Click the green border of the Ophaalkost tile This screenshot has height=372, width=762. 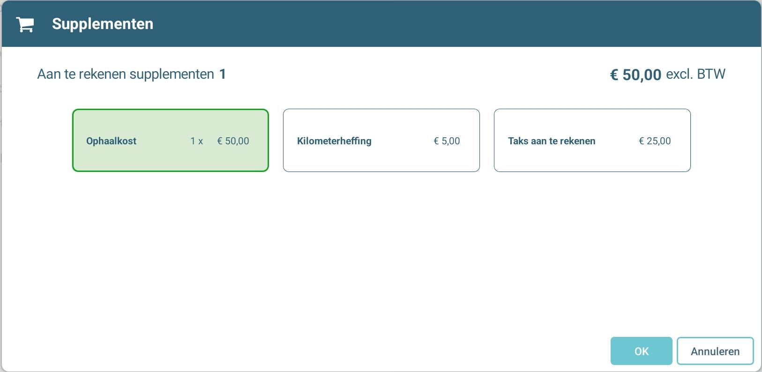click(171, 110)
